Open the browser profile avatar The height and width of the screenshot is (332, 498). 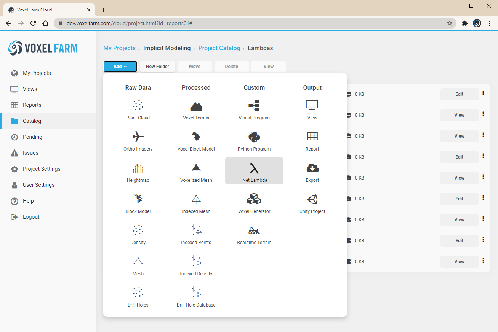[x=477, y=23]
